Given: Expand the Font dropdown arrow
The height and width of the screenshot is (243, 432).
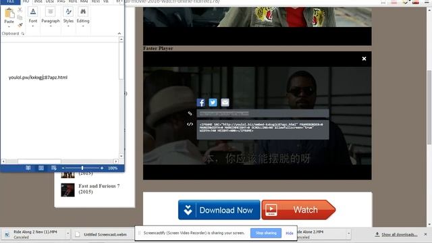Looking at the screenshot, I should tap(33, 26).
